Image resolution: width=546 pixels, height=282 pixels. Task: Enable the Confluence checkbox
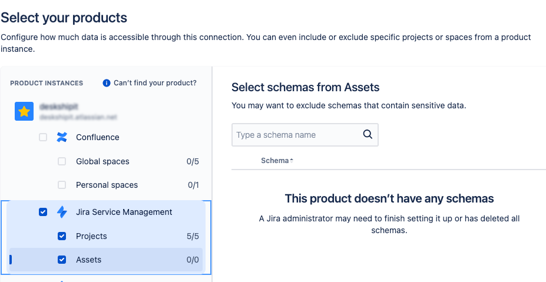tap(43, 137)
